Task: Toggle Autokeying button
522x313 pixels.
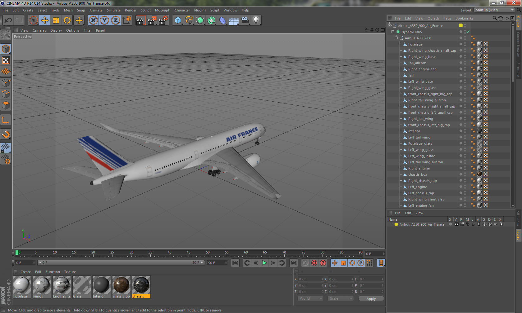Action: click(x=314, y=263)
